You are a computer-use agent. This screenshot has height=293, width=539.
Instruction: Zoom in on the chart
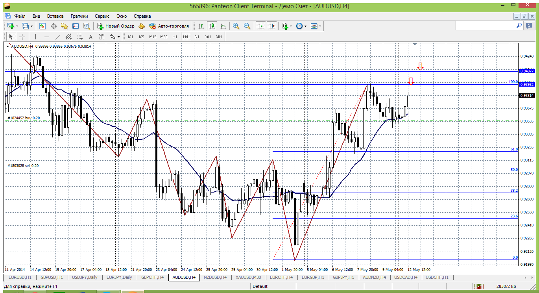[236, 26]
